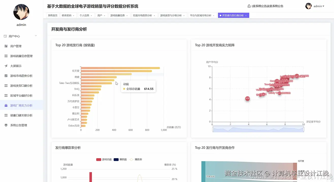Open 游戏销量信息管理 in the sidebar
The width and height of the screenshot is (334, 182).
coord(22,56)
